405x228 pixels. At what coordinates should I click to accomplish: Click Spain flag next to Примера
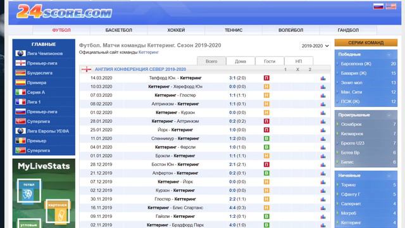[x=20, y=83]
